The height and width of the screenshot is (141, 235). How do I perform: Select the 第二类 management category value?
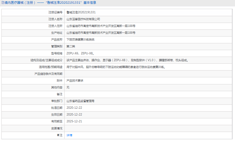pos(71,46)
